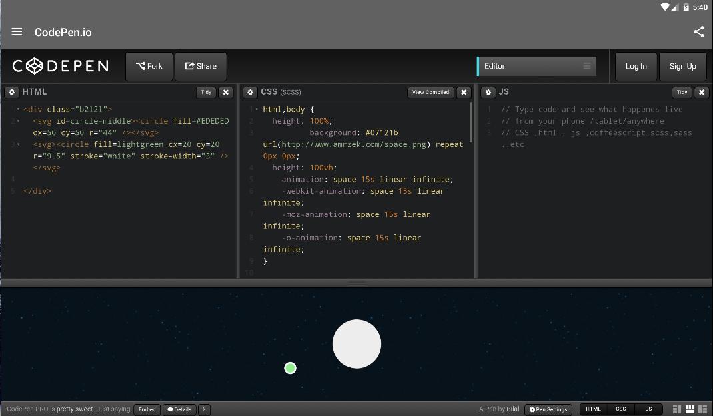
Task: Click the CodePen PRO text link
Action: click(27, 409)
